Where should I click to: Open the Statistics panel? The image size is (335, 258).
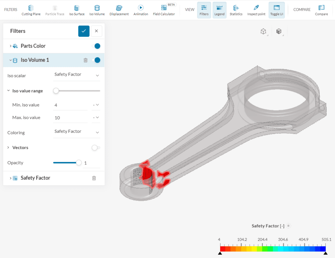pos(236,9)
